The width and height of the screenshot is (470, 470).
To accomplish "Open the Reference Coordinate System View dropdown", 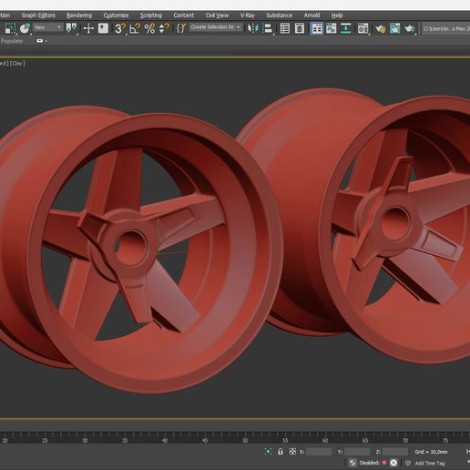I will pos(48,27).
